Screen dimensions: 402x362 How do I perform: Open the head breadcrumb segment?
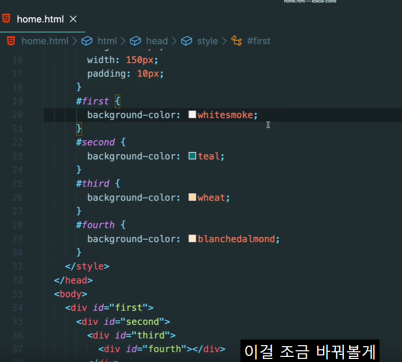(157, 41)
